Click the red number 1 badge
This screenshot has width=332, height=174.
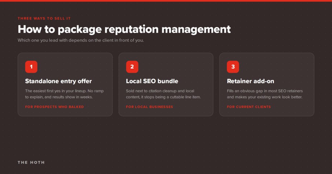[x=31, y=67]
